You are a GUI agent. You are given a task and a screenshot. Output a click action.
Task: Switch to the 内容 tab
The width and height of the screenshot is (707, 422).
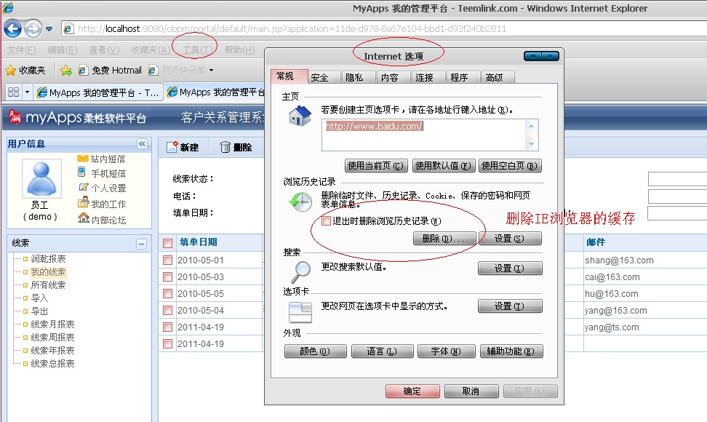coord(394,78)
